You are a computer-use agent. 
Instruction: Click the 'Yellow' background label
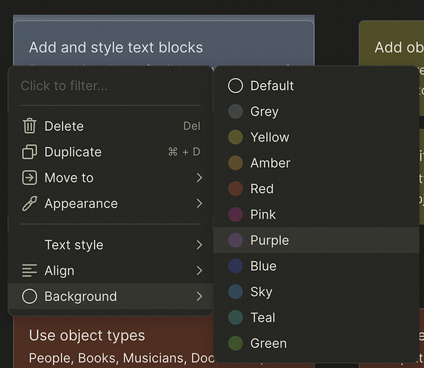(x=270, y=138)
